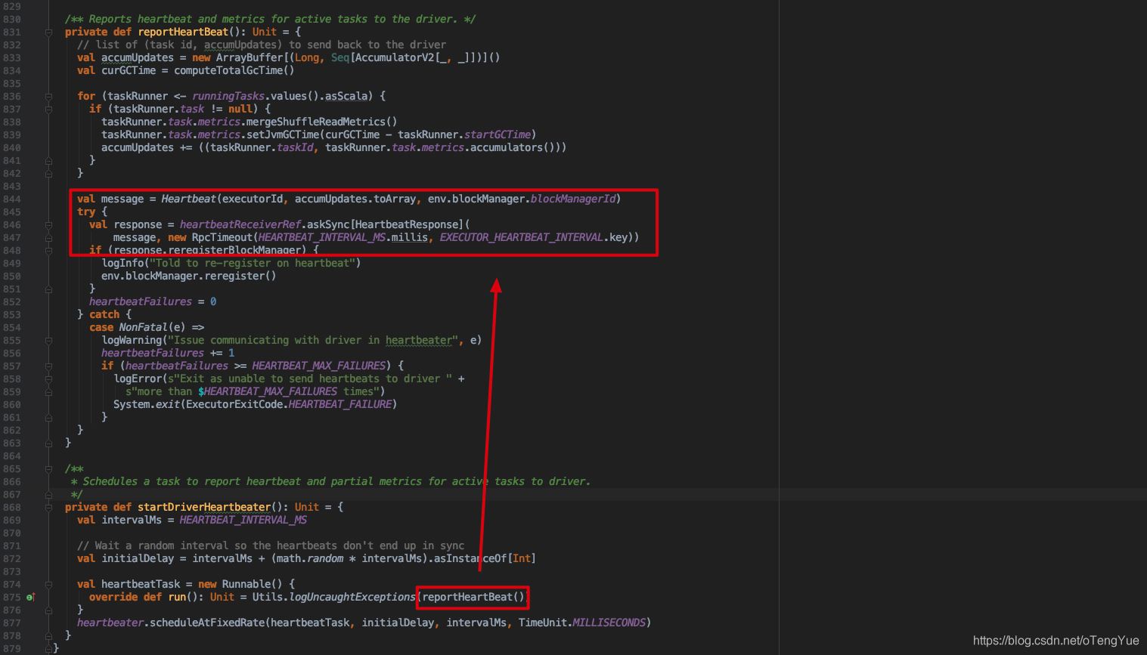Click mergeShuffleReadMetrics() on line 838

click(x=322, y=122)
